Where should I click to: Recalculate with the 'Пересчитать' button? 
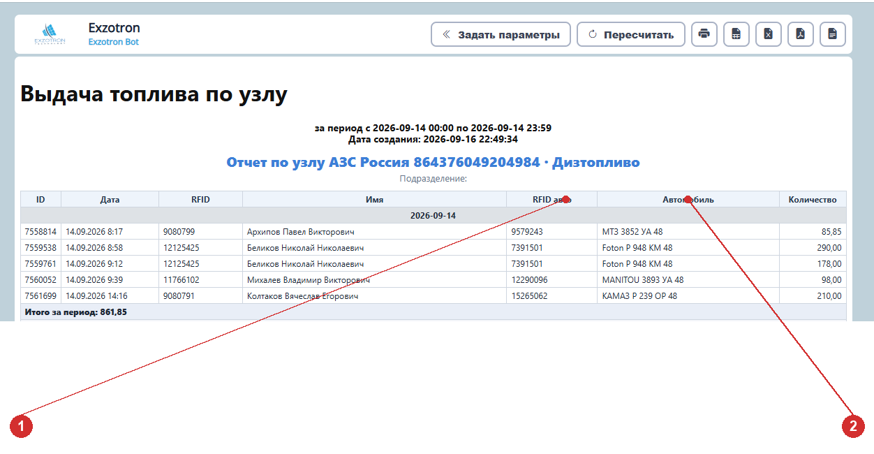click(631, 34)
